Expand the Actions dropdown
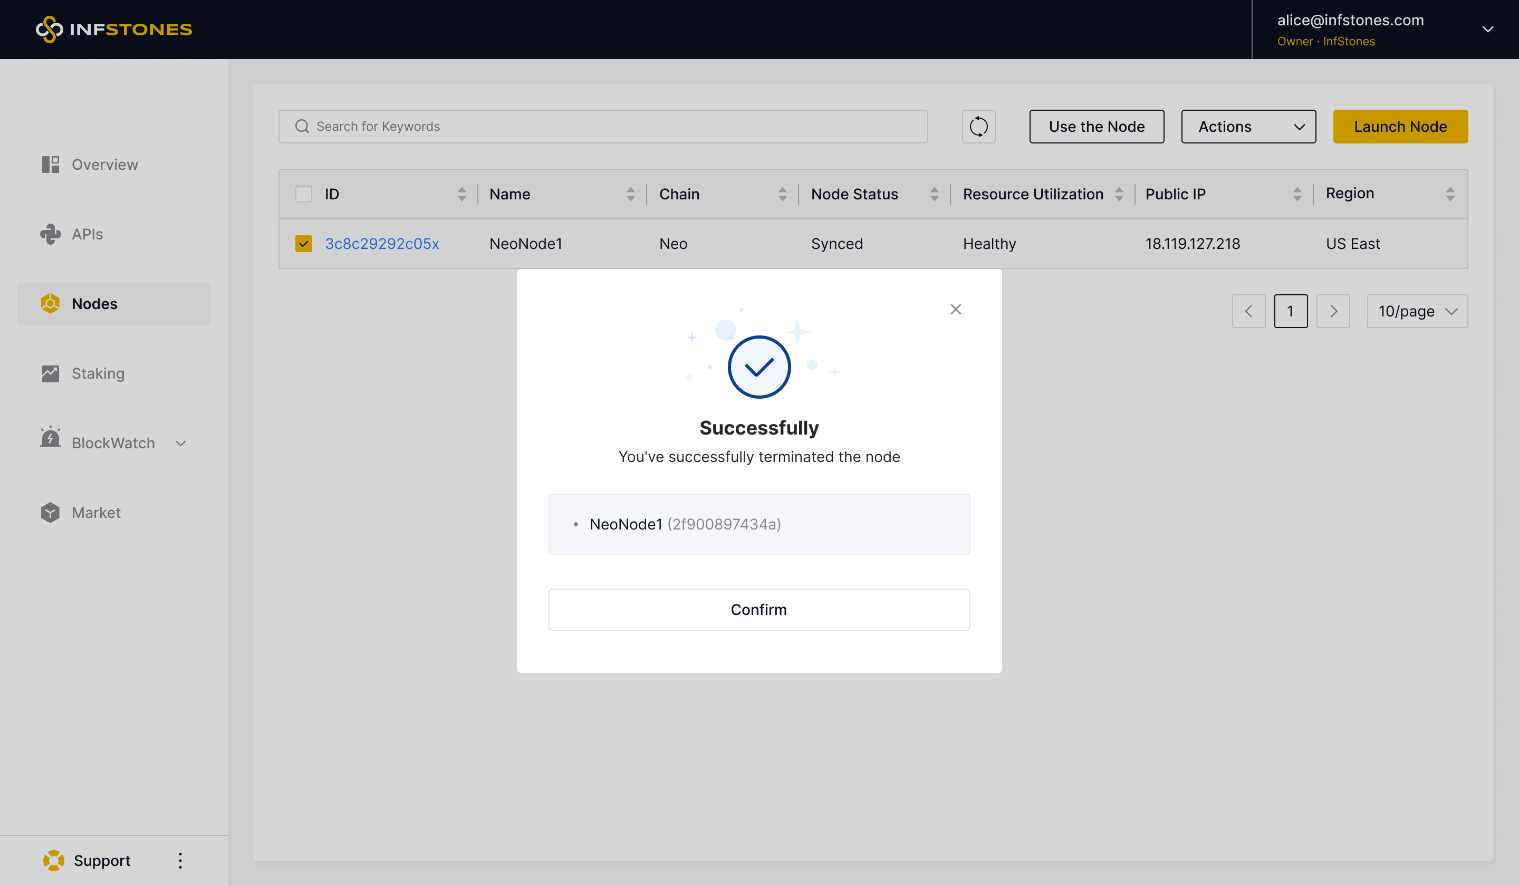 click(x=1248, y=127)
